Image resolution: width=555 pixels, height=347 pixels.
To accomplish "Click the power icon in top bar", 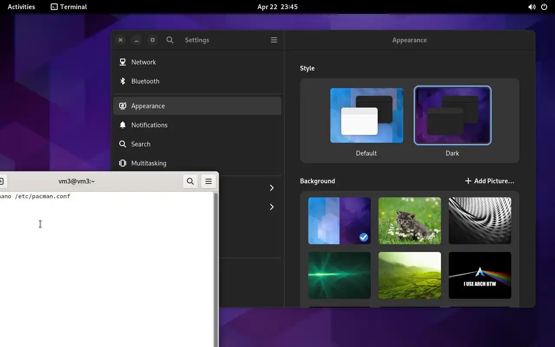I will 544,7.
